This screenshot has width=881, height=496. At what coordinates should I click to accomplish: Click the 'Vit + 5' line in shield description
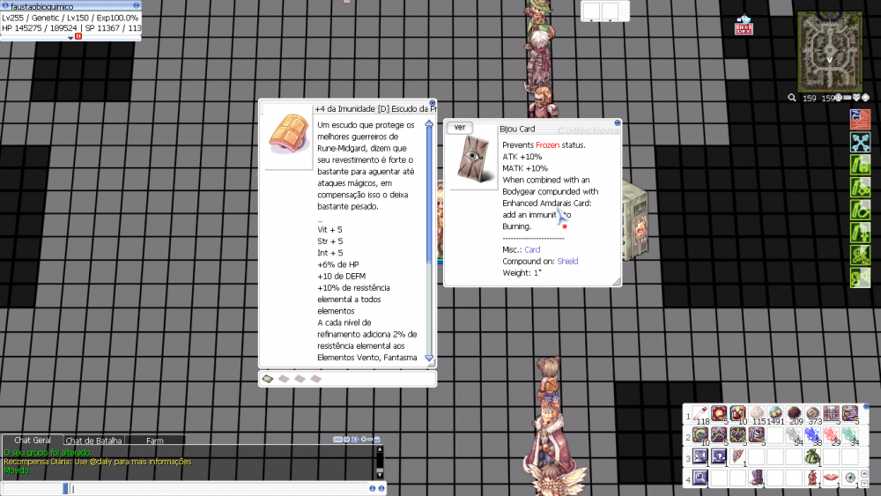329,230
